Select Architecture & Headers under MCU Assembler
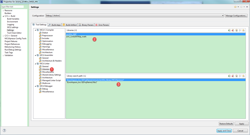Viewport: 250px width, 135px height. [x=52, y=61]
